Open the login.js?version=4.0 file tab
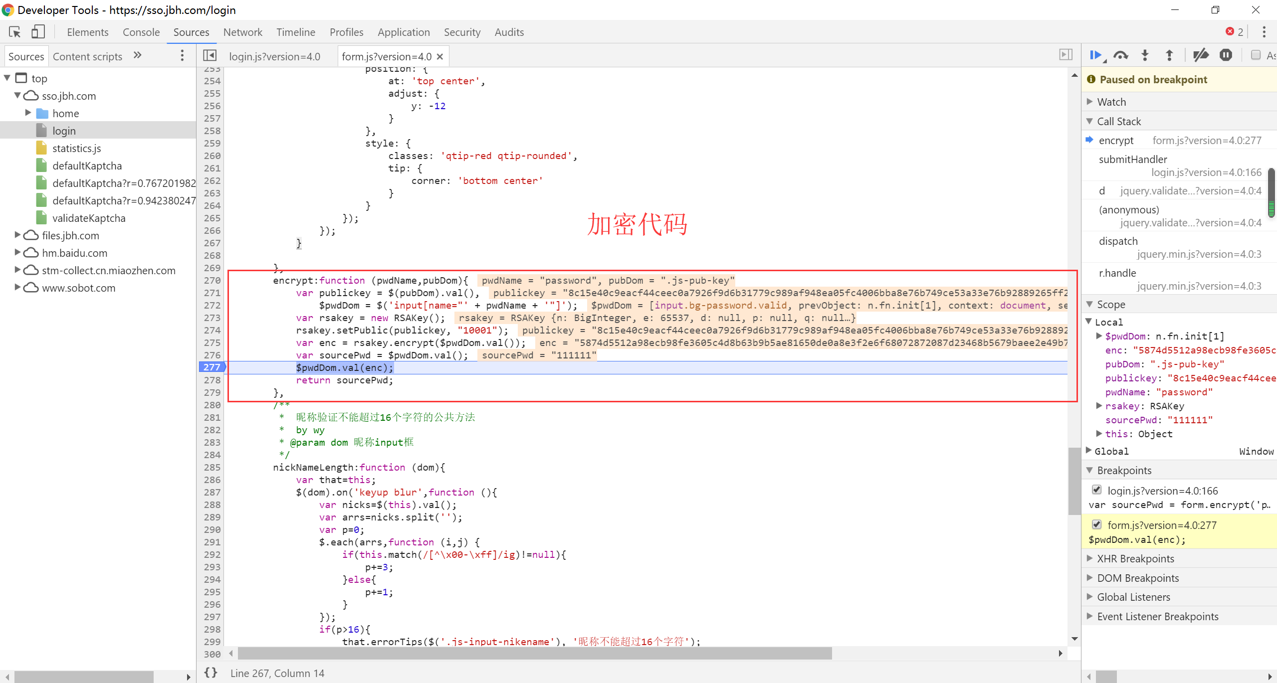 (274, 56)
